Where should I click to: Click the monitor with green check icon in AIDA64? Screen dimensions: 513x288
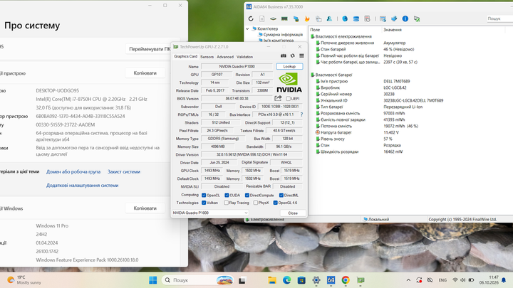click(417, 19)
